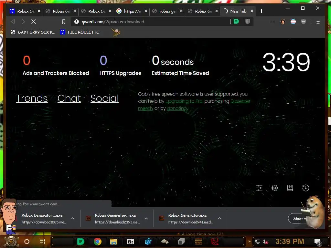Open the Chat link

coord(69,98)
